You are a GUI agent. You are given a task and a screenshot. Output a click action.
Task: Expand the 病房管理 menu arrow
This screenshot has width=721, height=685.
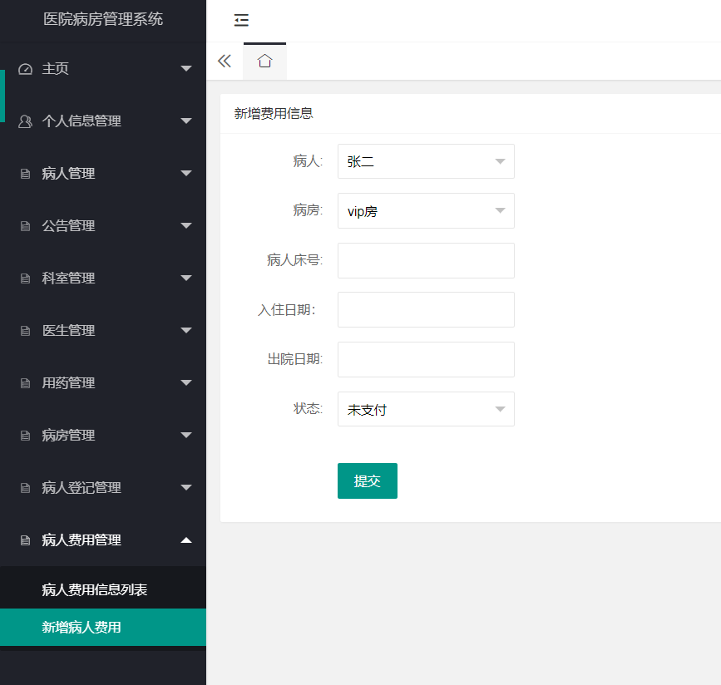[x=186, y=436]
